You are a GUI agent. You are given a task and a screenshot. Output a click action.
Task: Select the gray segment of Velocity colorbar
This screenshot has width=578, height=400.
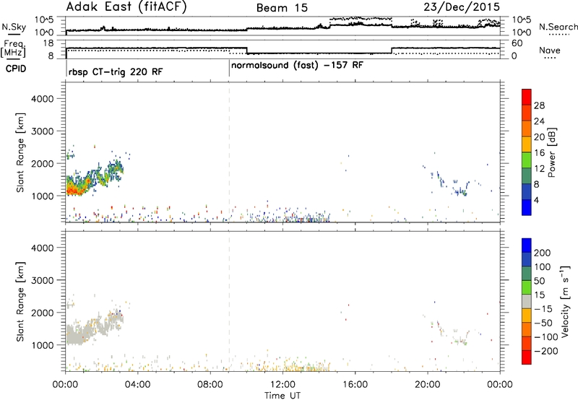tap(527, 301)
